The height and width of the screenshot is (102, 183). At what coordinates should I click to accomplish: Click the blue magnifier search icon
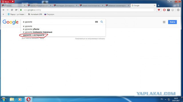coord(102,22)
